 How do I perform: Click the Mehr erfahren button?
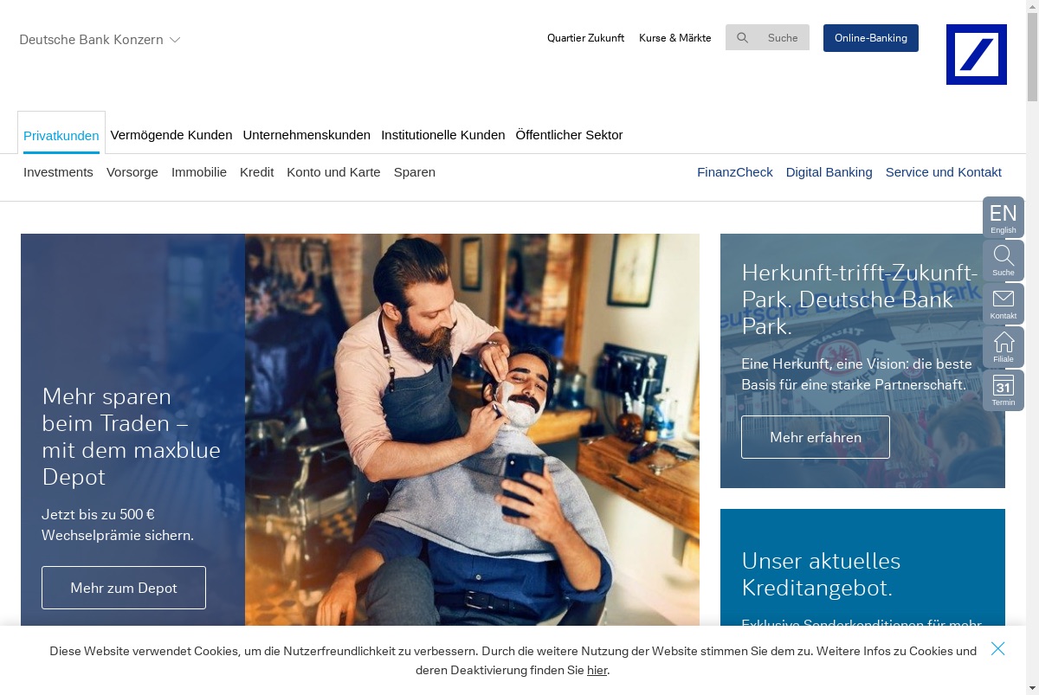(815, 437)
